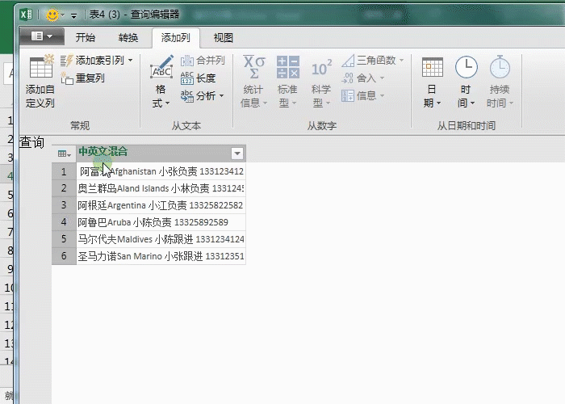565x404 pixels.
Task: Open the Format (格式) text tool
Action: 161,69
